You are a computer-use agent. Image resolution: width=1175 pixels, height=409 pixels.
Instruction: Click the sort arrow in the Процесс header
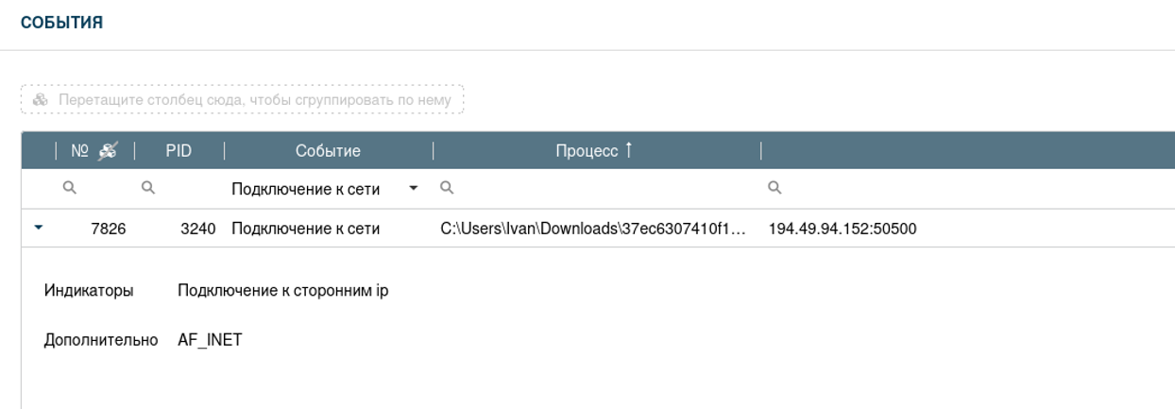tap(625, 151)
